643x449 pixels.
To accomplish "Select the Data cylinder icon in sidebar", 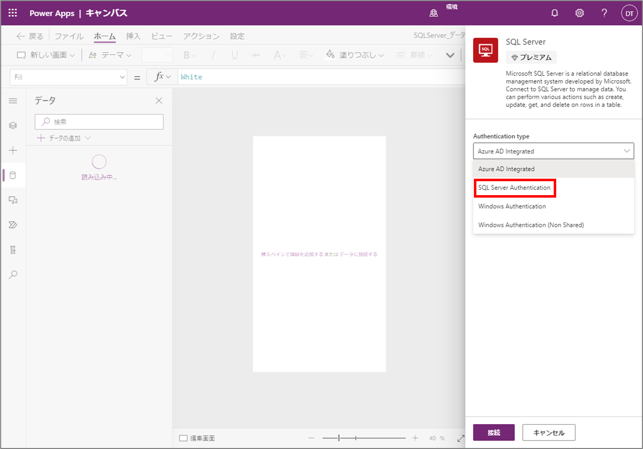I will [x=13, y=175].
